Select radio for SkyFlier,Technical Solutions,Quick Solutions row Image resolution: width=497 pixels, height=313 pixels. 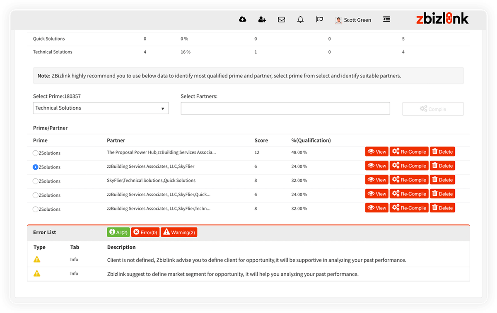(36, 181)
